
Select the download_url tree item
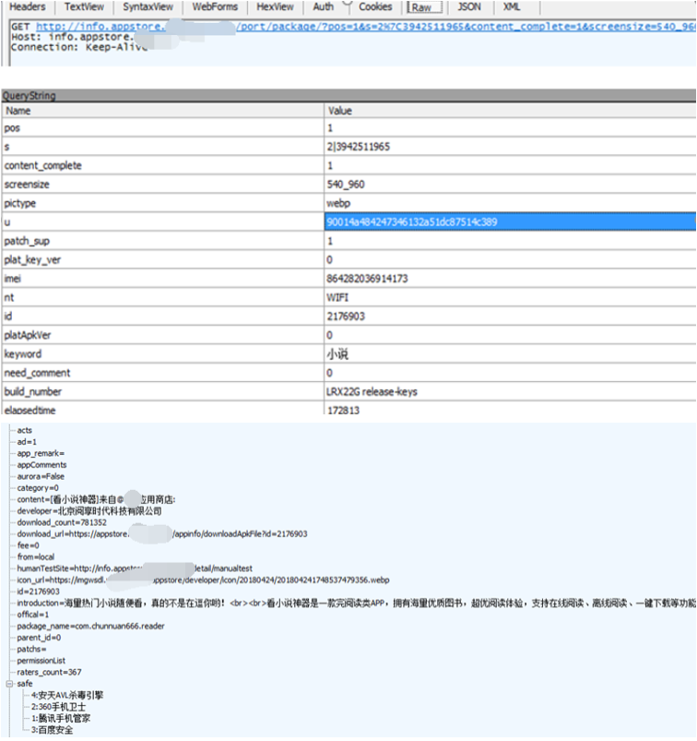tap(162, 534)
